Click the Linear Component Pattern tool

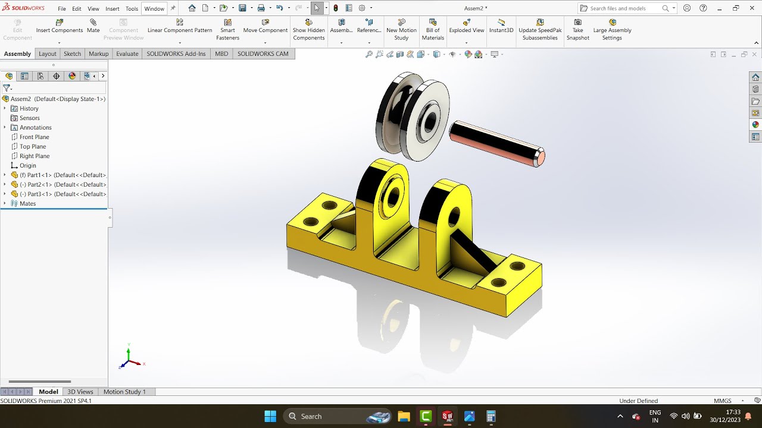coord(180,27)
